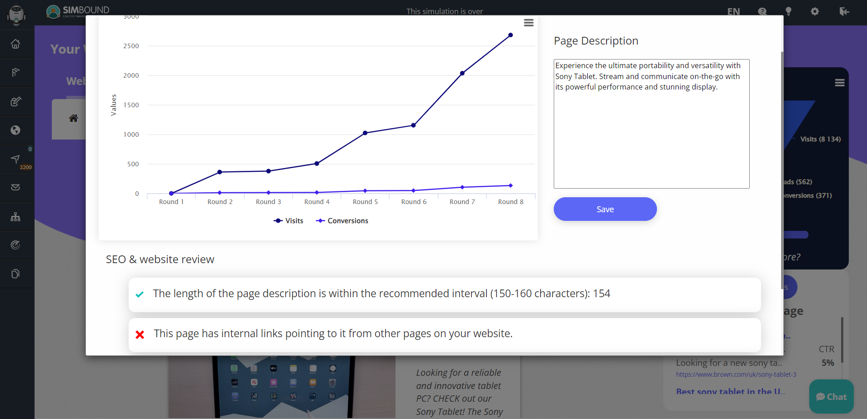The width and height of the screenshot is (867, 419).
Task: Click the home icon in the sidebar
Action: pos(15,44)
